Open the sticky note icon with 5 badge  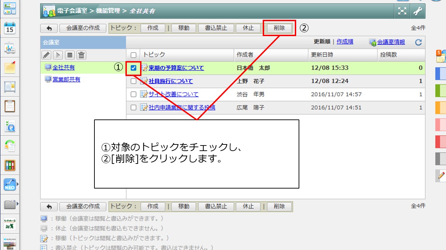pyautogui.click(x=441, y=56)
